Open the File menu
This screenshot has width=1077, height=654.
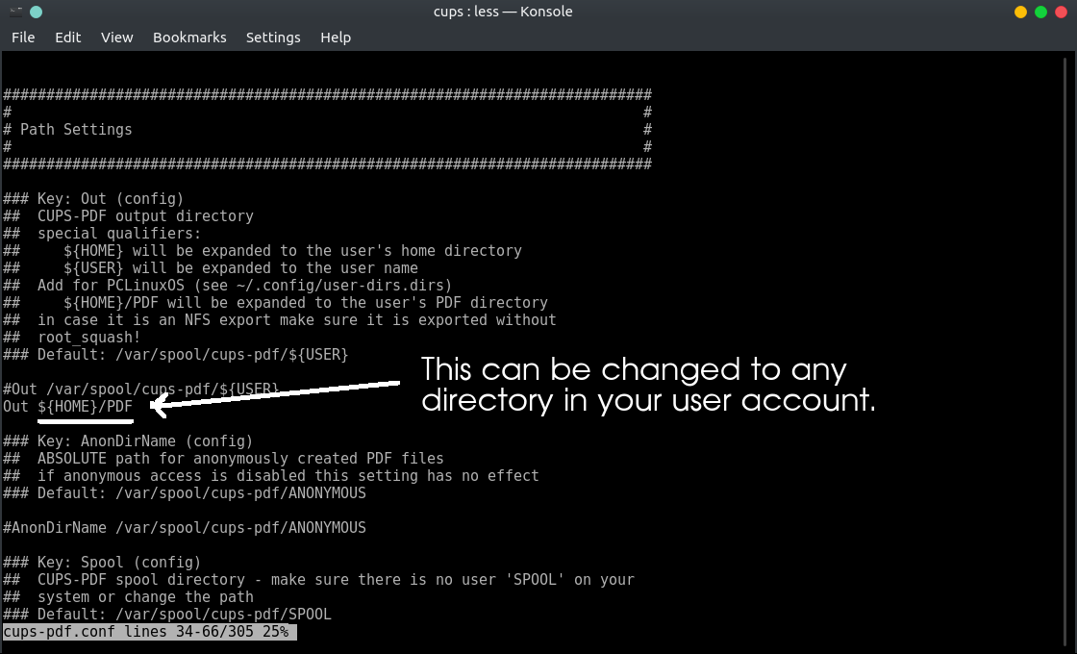tap(23, 38)
